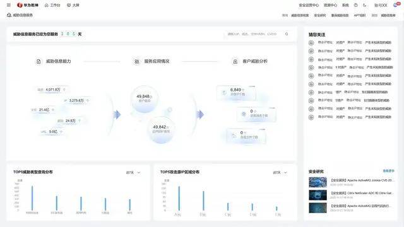404x227 pixels.
Task: Open the user account menu in header
Action: (x=381, y=5)
